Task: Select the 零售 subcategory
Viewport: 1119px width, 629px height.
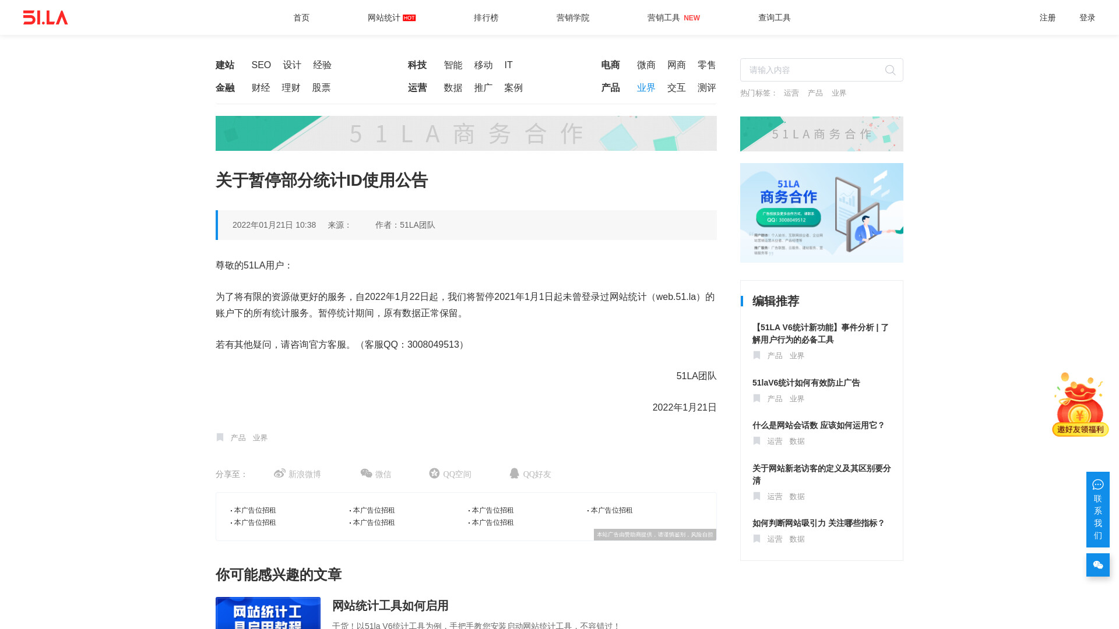Action: 707,65
